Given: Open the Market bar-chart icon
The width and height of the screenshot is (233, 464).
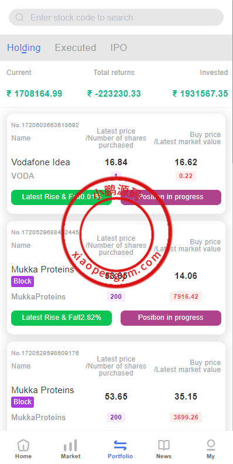Looking at the screenshot, I should (70, 445).
